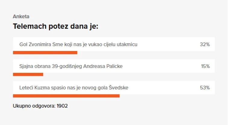
Task: Click the number 1902 in the total
Action: coord(62,106)
